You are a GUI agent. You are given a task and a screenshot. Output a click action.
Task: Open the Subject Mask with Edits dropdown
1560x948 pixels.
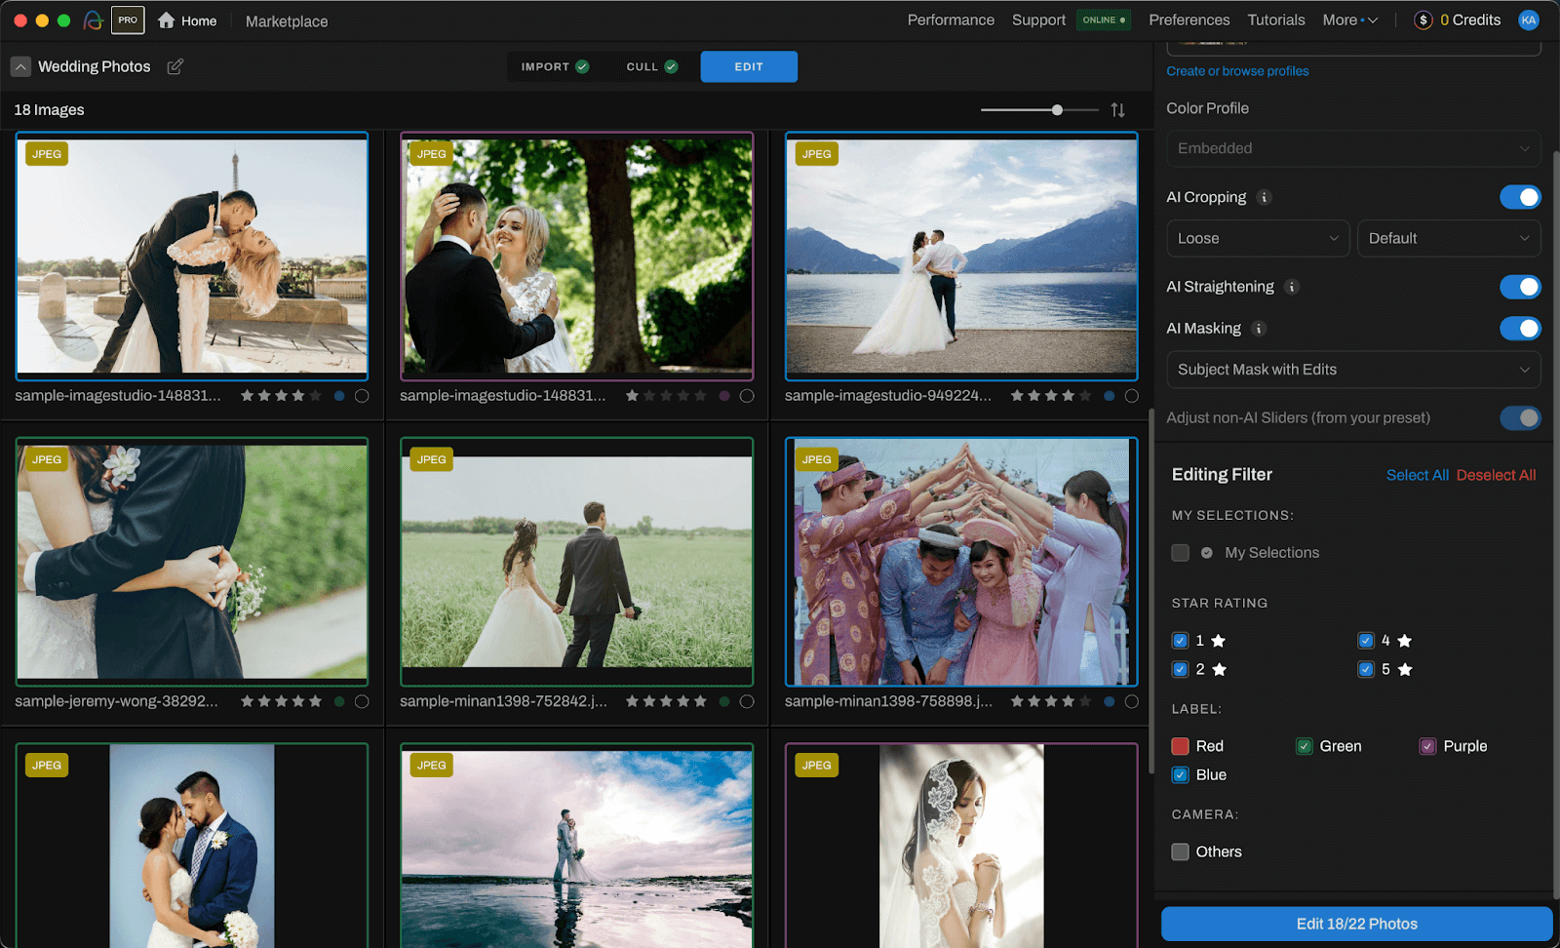coord(1353,370)
